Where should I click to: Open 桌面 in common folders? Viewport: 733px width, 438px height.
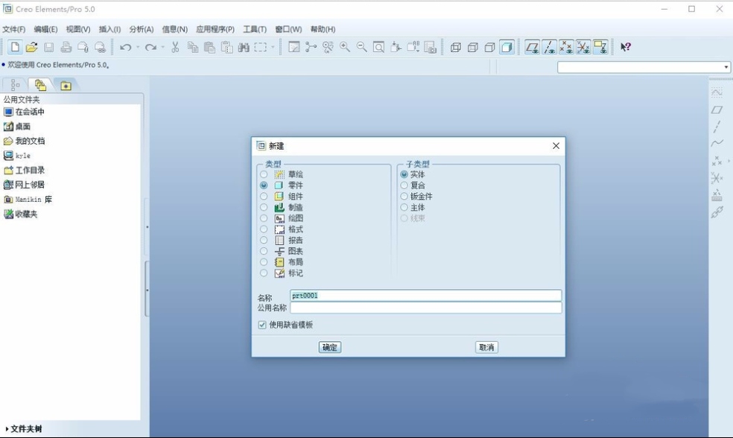[x=17, y=126]
